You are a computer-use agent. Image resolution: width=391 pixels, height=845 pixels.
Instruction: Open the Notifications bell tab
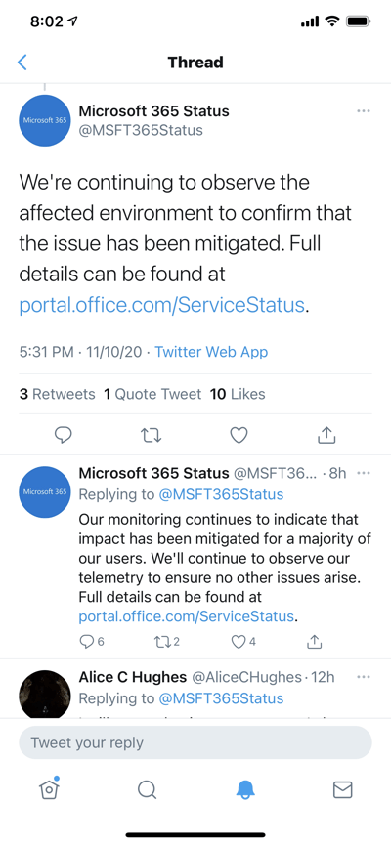(x=244, y=789)
